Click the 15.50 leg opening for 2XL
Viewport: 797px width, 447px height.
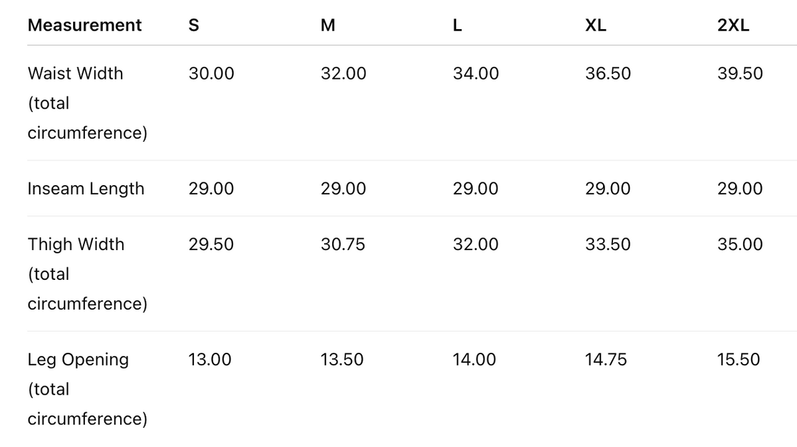pyautogui.click(x=739, y=359)
